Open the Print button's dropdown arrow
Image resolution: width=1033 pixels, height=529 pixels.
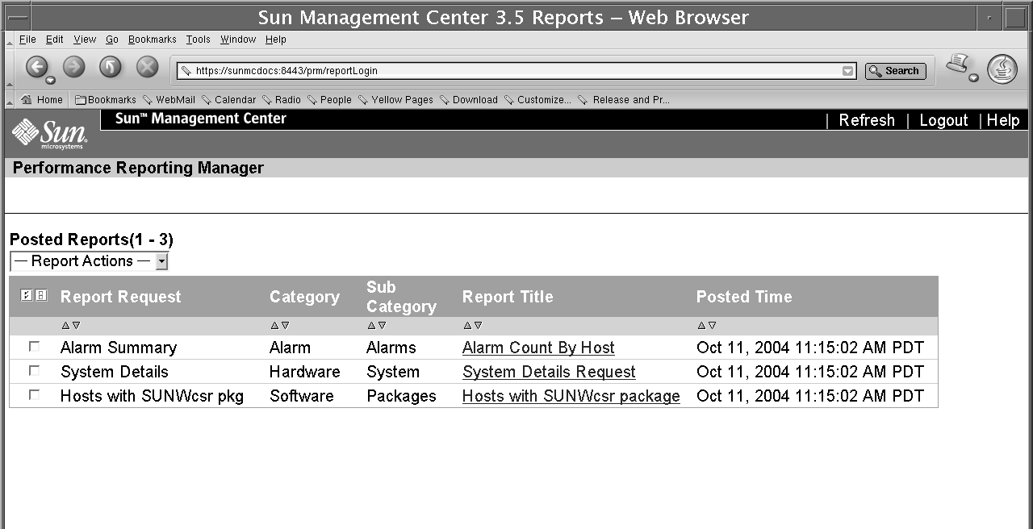973,78
